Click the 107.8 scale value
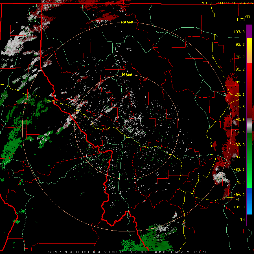254x254 pixels. pos(239,32)
